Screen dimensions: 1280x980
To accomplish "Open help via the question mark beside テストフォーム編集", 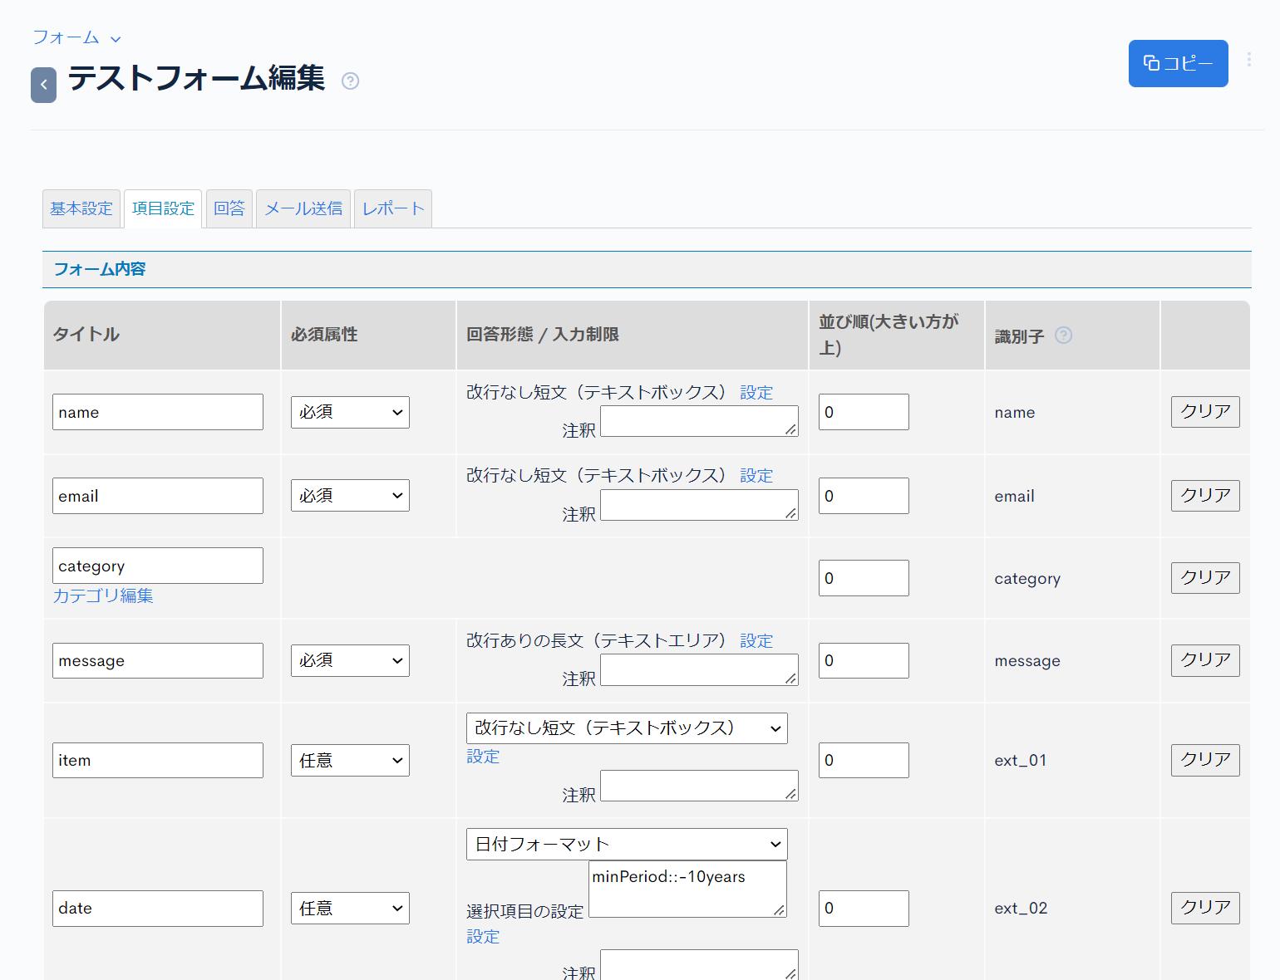I will [350, 81].
